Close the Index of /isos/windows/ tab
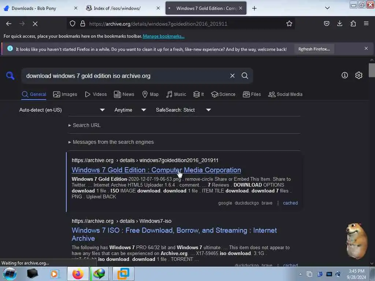 click(158, 8)
